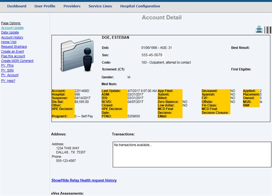
Task: Open the Service Lines menu
Action: coord(100,6)
